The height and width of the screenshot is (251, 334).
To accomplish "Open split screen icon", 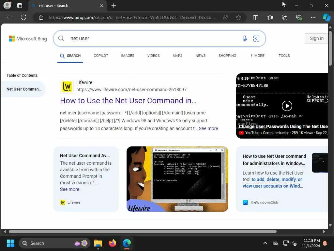I will click(255, 17).
